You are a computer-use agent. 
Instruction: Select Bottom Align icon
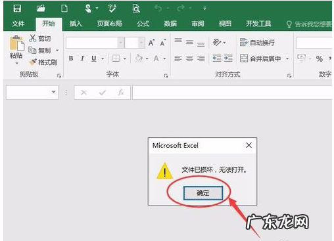[201, 44]
